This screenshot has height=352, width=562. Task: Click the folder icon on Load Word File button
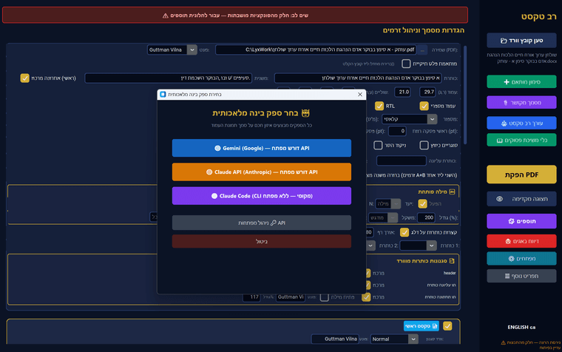coord(504,41)
